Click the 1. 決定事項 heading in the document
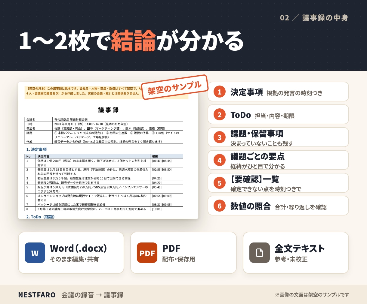 pyautogui.click(x=36, y=149)
